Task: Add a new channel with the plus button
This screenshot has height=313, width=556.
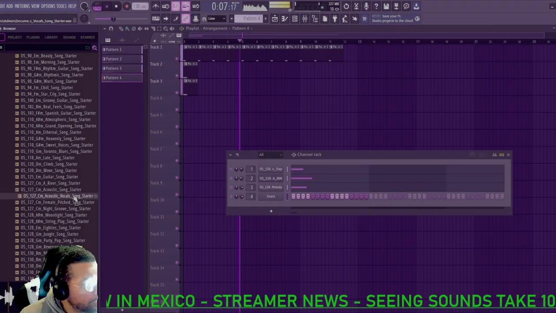Action: (x=271, y=211)
